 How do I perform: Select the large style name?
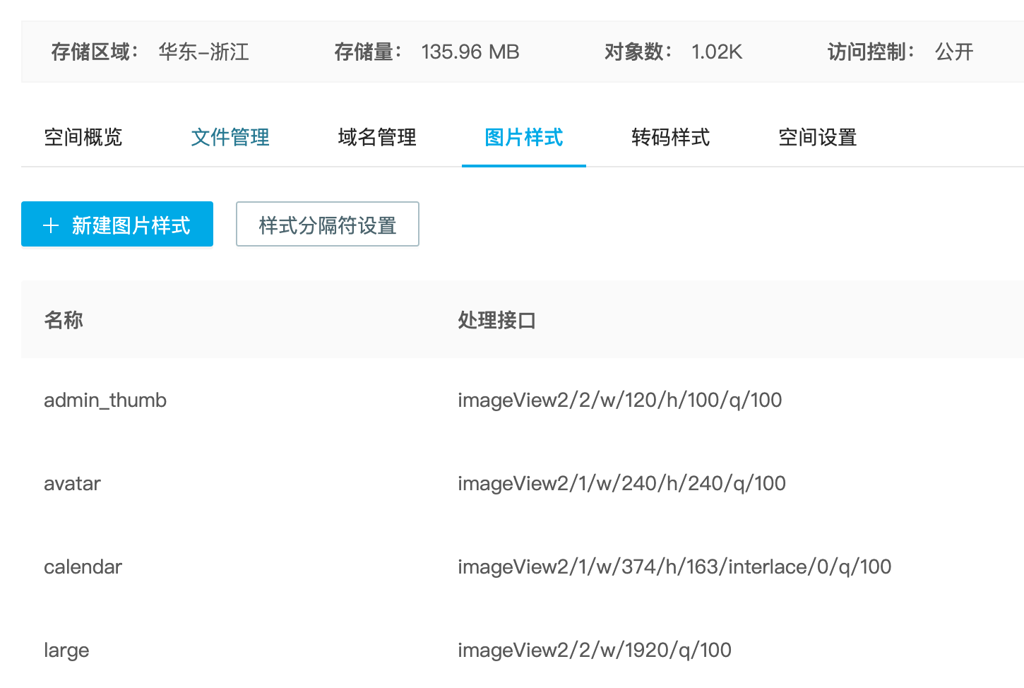(66, 651)
